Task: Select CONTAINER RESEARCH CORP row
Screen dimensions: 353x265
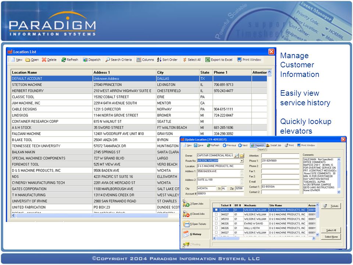Action: click(139, 121)
